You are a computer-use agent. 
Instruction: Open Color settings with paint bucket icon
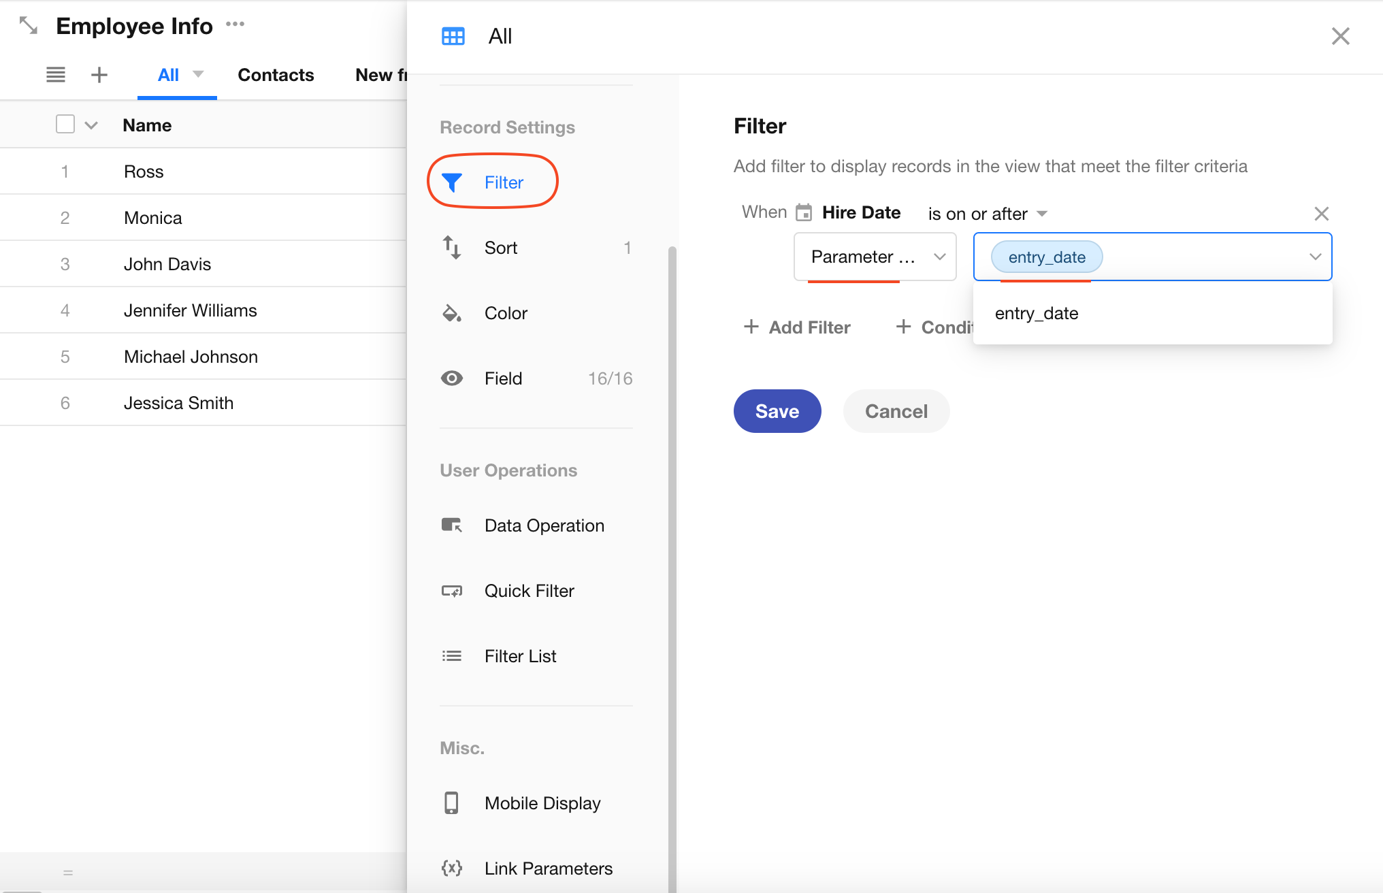pyautogui.click(x=505, y=313)
